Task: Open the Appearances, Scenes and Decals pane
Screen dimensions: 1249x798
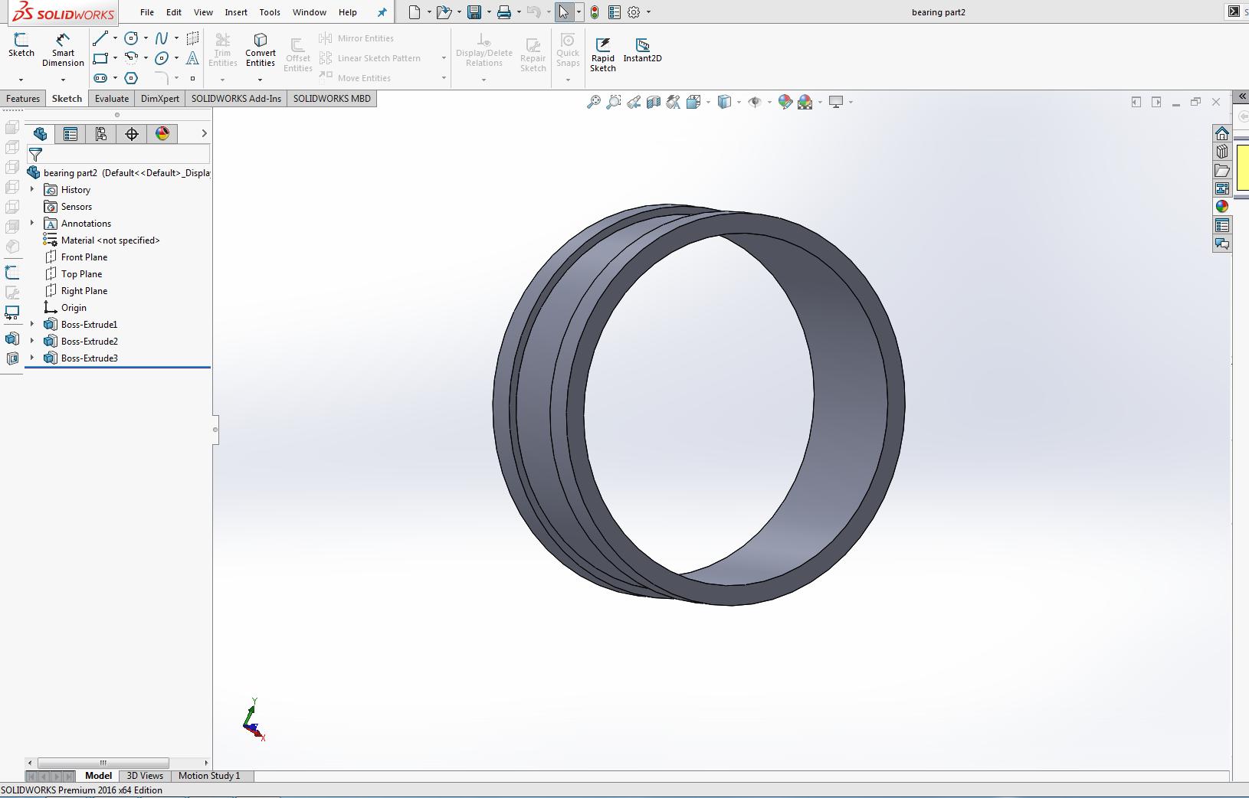Action: tap(1222, 207)
